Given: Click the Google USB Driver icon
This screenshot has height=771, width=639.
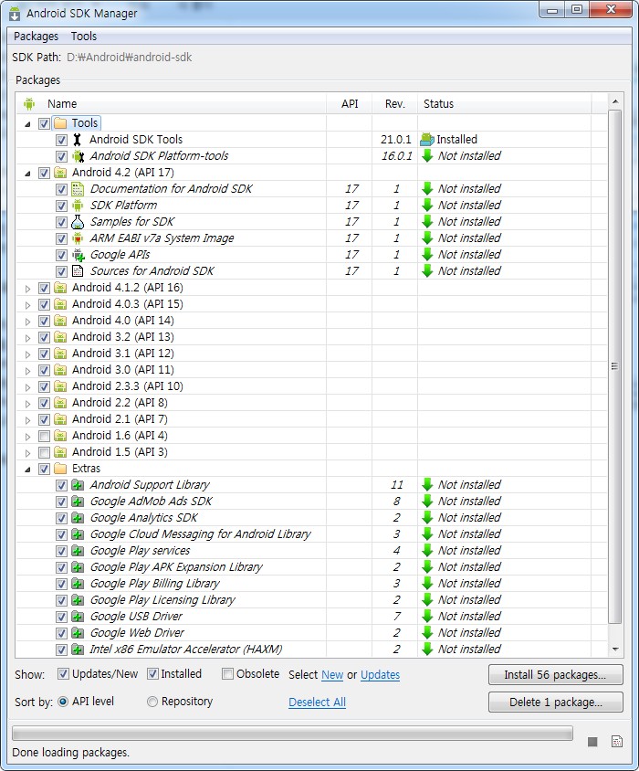Looking at the screenshot, I should pos(78,617).
